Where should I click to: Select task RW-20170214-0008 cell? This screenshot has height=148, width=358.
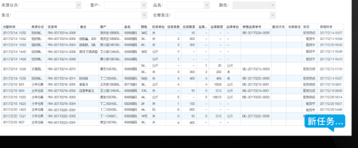62,52
